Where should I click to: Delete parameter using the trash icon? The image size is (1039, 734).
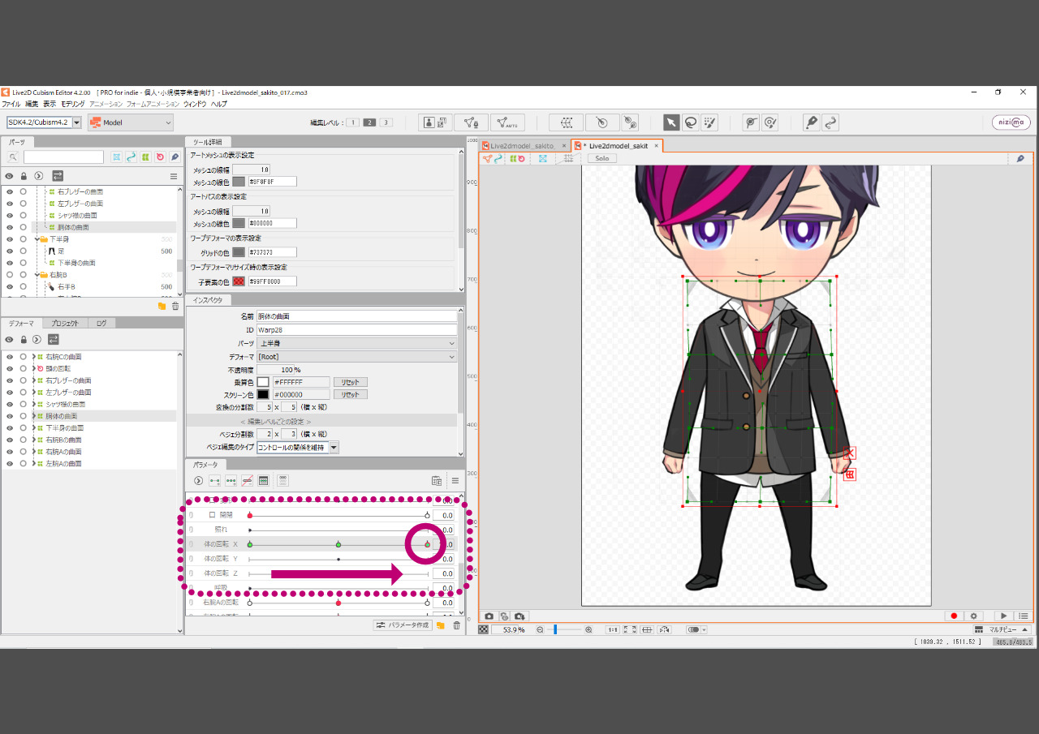pyautogui.click(x=456, y=625)
